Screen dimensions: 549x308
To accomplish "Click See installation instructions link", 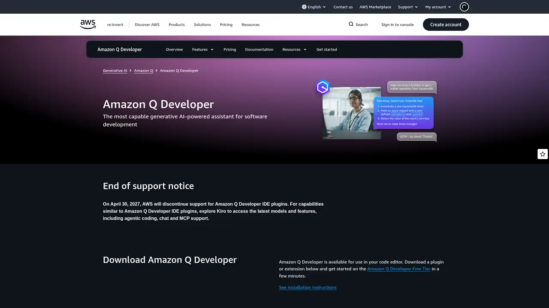I will [308, 287].
